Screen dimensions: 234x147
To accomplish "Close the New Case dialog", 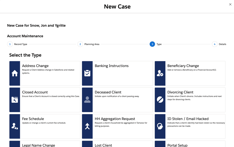I will point(230,4).
